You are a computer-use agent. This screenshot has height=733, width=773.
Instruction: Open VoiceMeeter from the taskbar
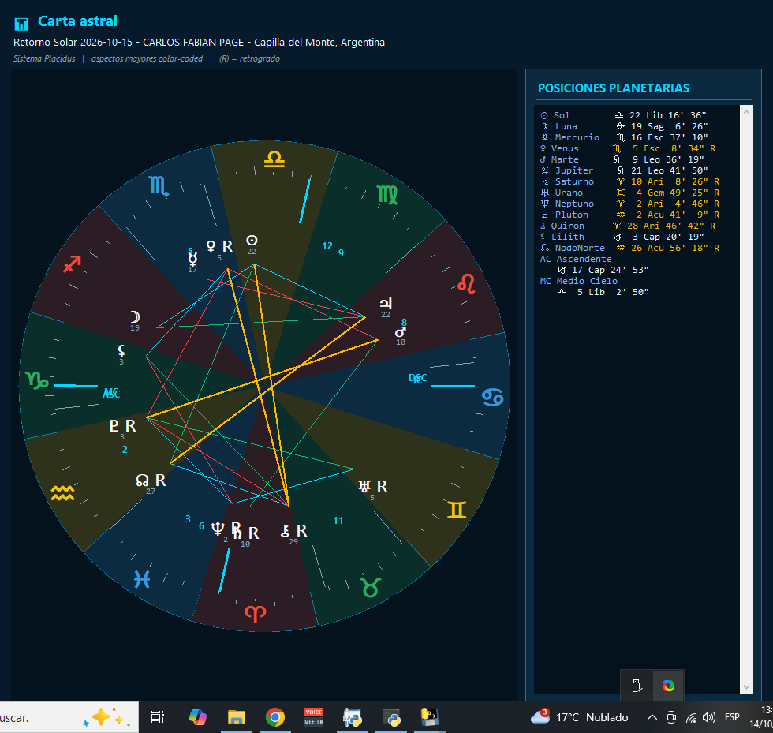click(314, 716)
